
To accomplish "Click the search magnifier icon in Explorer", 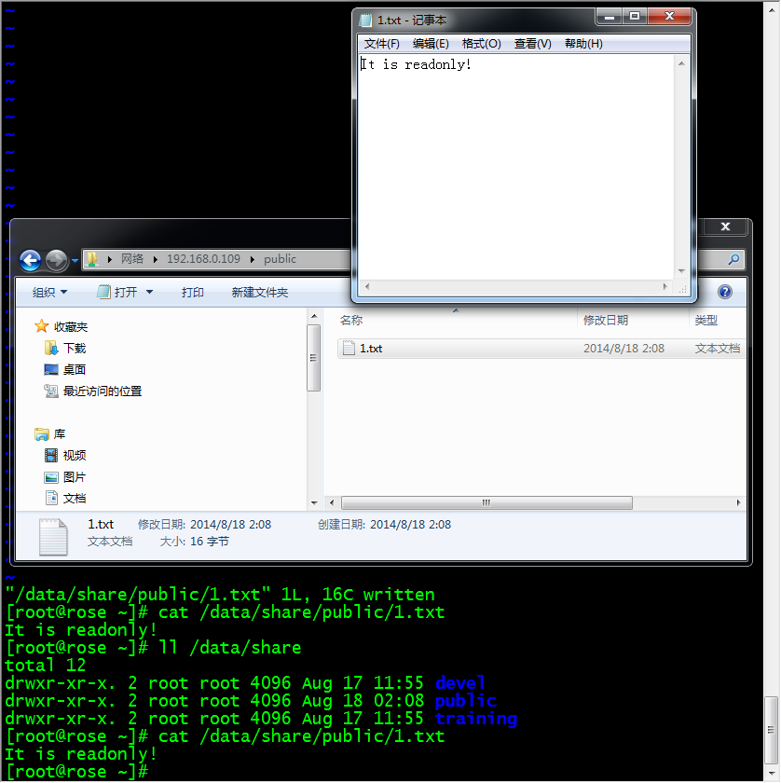I will pos(734,259).
